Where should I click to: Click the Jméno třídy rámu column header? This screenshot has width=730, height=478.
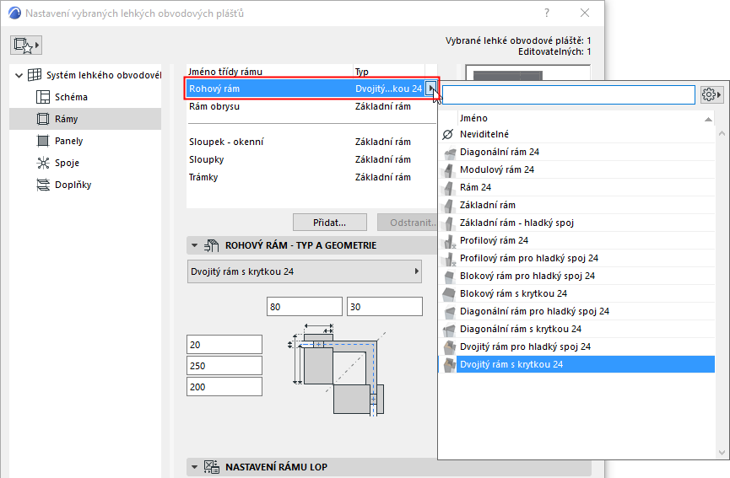click(270, 72)
